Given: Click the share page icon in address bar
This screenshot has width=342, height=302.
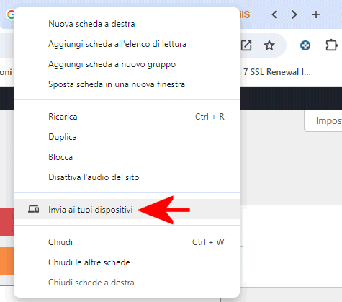Looking at the screenshot, I should click(246, 45).
